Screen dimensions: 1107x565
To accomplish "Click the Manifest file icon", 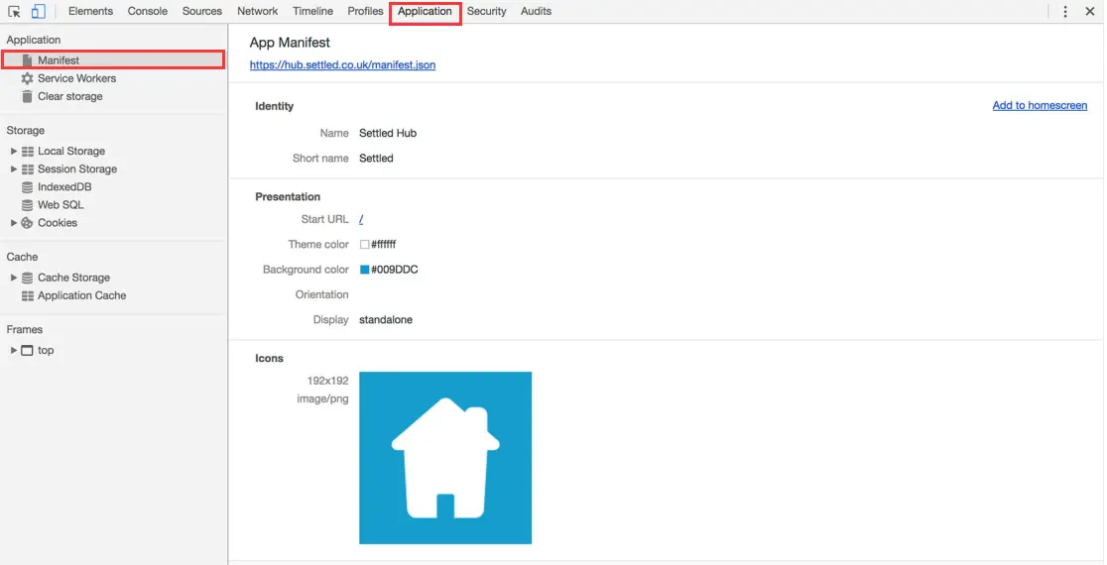I will click(x=27, y=60).
